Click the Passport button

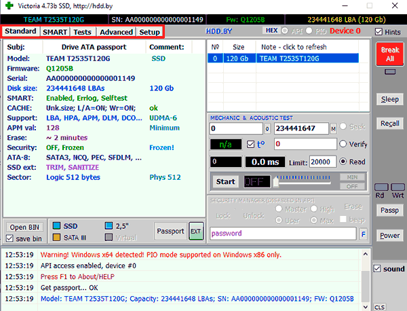click(x=170, y=231)
